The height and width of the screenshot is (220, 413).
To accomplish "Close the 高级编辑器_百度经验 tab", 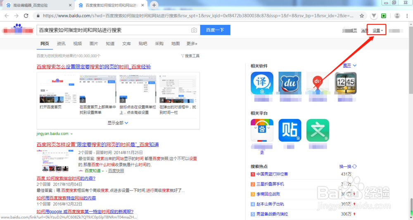I will pos(70,5).
